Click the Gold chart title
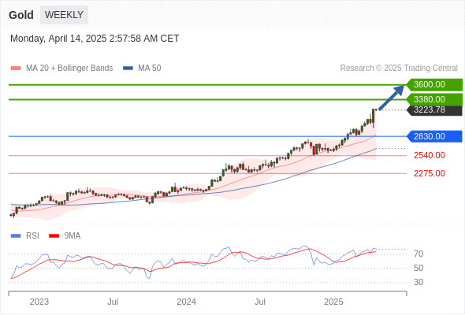 [21, 15]
